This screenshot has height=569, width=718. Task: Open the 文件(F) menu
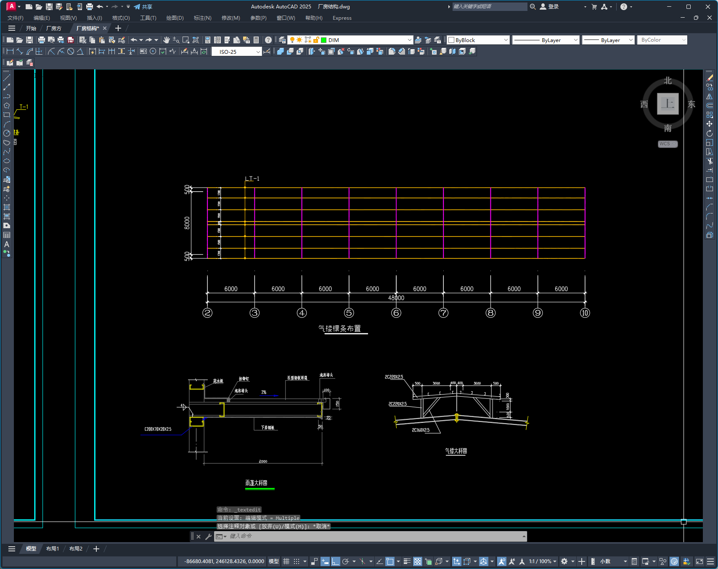pyautogui.click(x=16, y=18)
